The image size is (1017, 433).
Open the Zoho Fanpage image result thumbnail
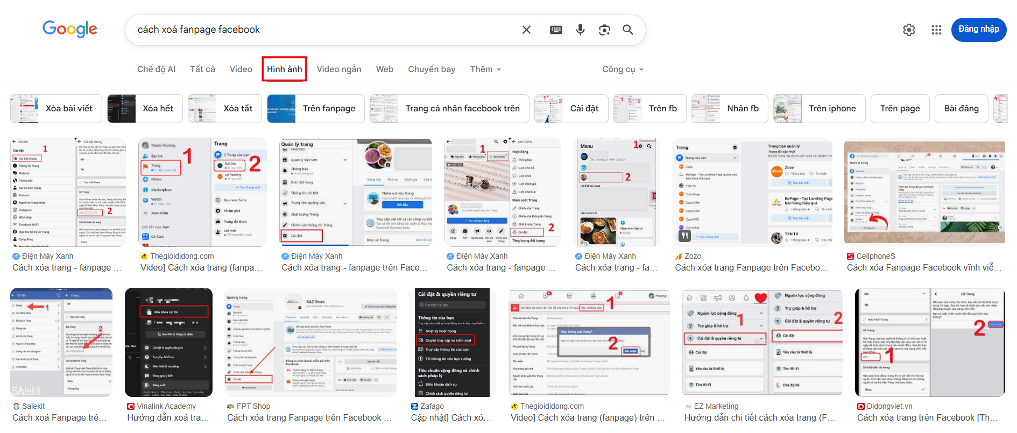(753, 192)
